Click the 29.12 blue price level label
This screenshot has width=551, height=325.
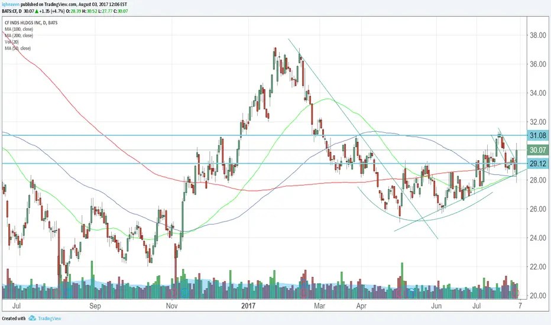click(x=537, y=163)
